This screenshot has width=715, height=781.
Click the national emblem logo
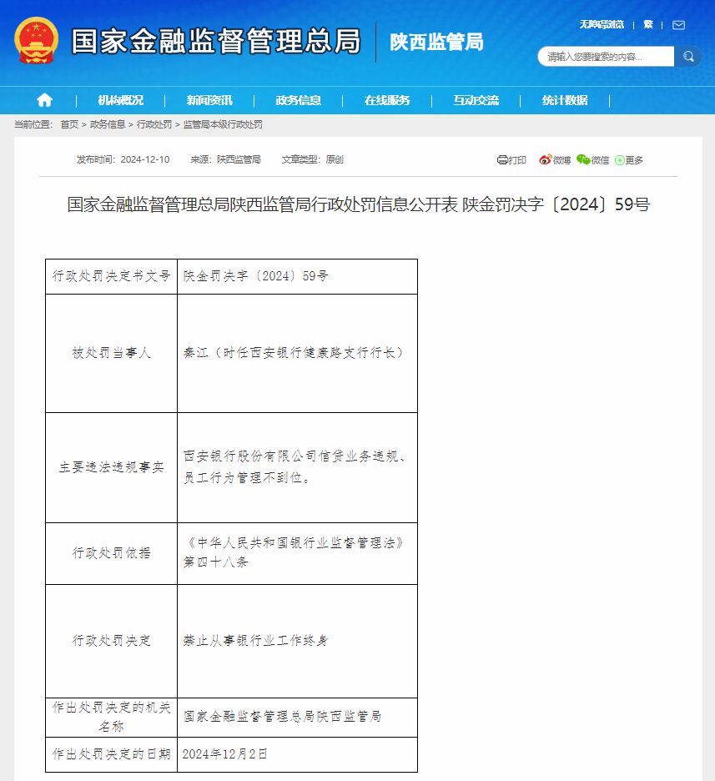[x=37, y=41]
